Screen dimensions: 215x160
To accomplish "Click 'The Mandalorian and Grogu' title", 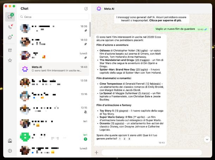I will (x=117, y=60).
